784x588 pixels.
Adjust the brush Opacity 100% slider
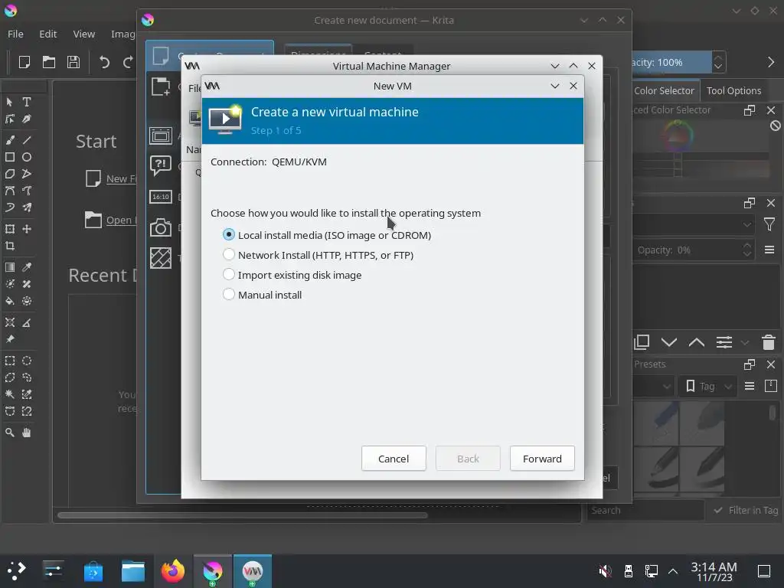pos(671,63)
